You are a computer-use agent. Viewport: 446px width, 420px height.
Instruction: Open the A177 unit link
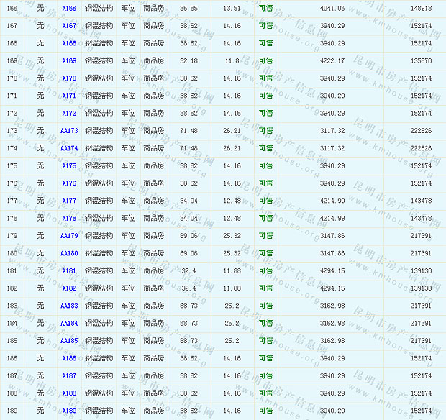pyautogui.click(x=69, y=201)
